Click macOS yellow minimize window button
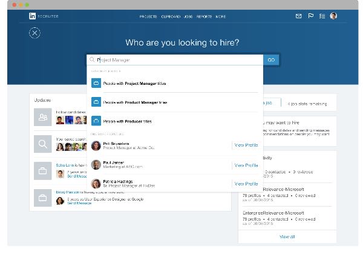363x257 pixels. coord(21,5)
